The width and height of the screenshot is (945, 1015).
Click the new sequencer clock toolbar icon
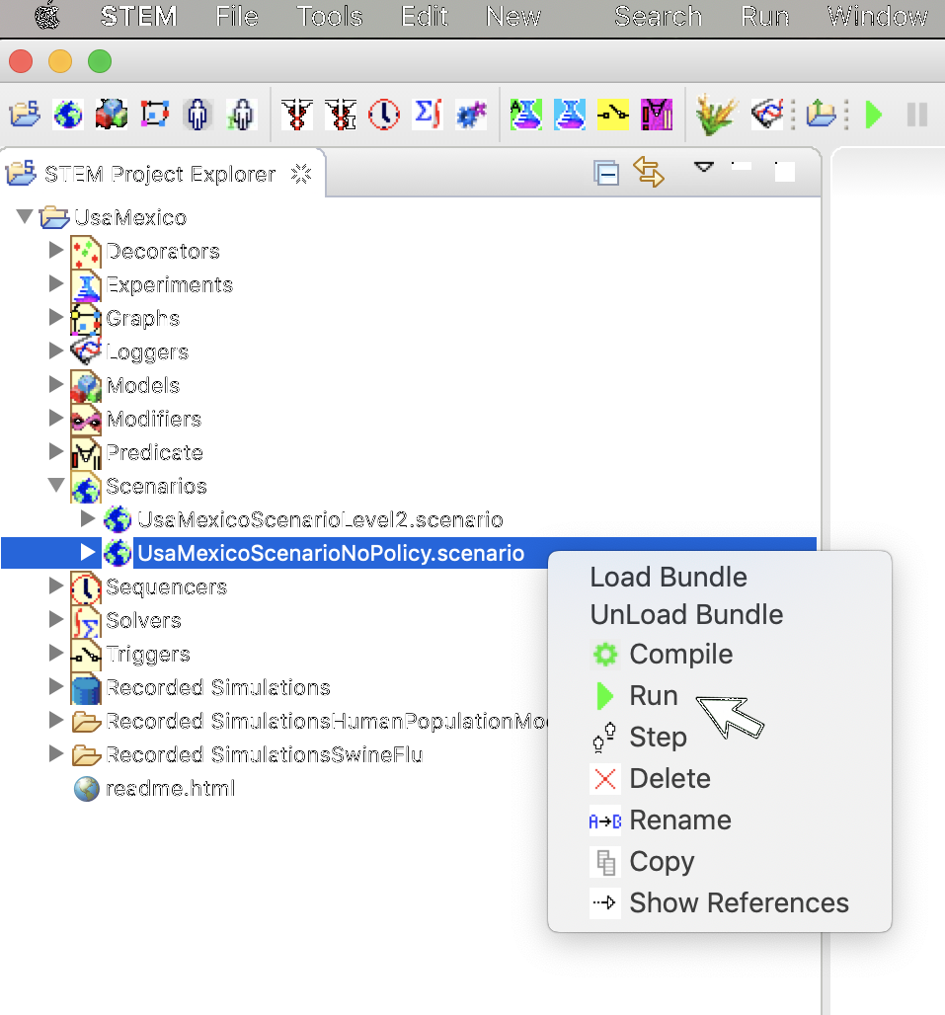(384, 115)
